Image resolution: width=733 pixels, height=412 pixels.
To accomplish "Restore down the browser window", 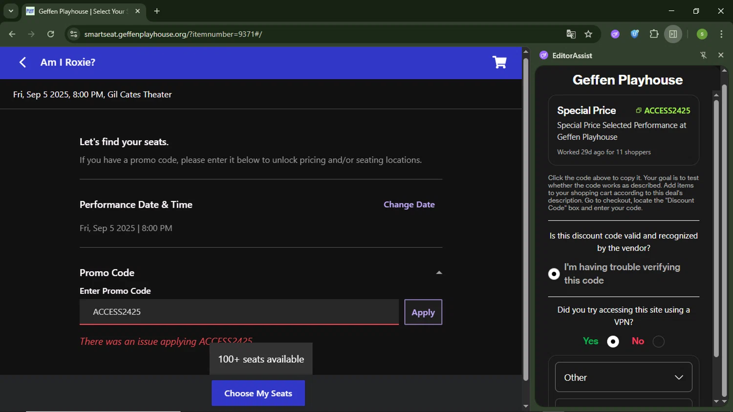I will tap(696, 11).
